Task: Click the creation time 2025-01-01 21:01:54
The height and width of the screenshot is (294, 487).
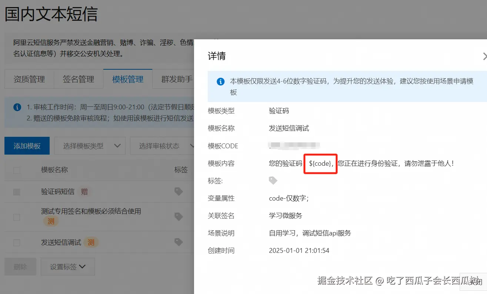Action: [299, 251]
